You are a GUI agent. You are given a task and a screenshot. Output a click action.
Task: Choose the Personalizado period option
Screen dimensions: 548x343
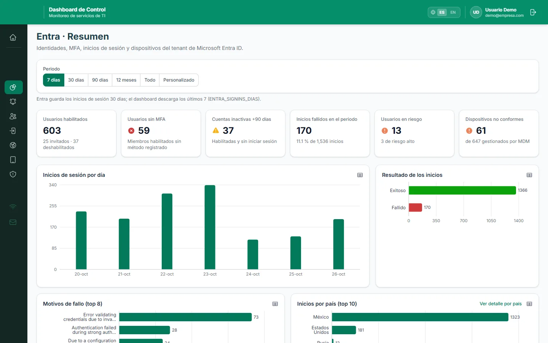(179, 80)
